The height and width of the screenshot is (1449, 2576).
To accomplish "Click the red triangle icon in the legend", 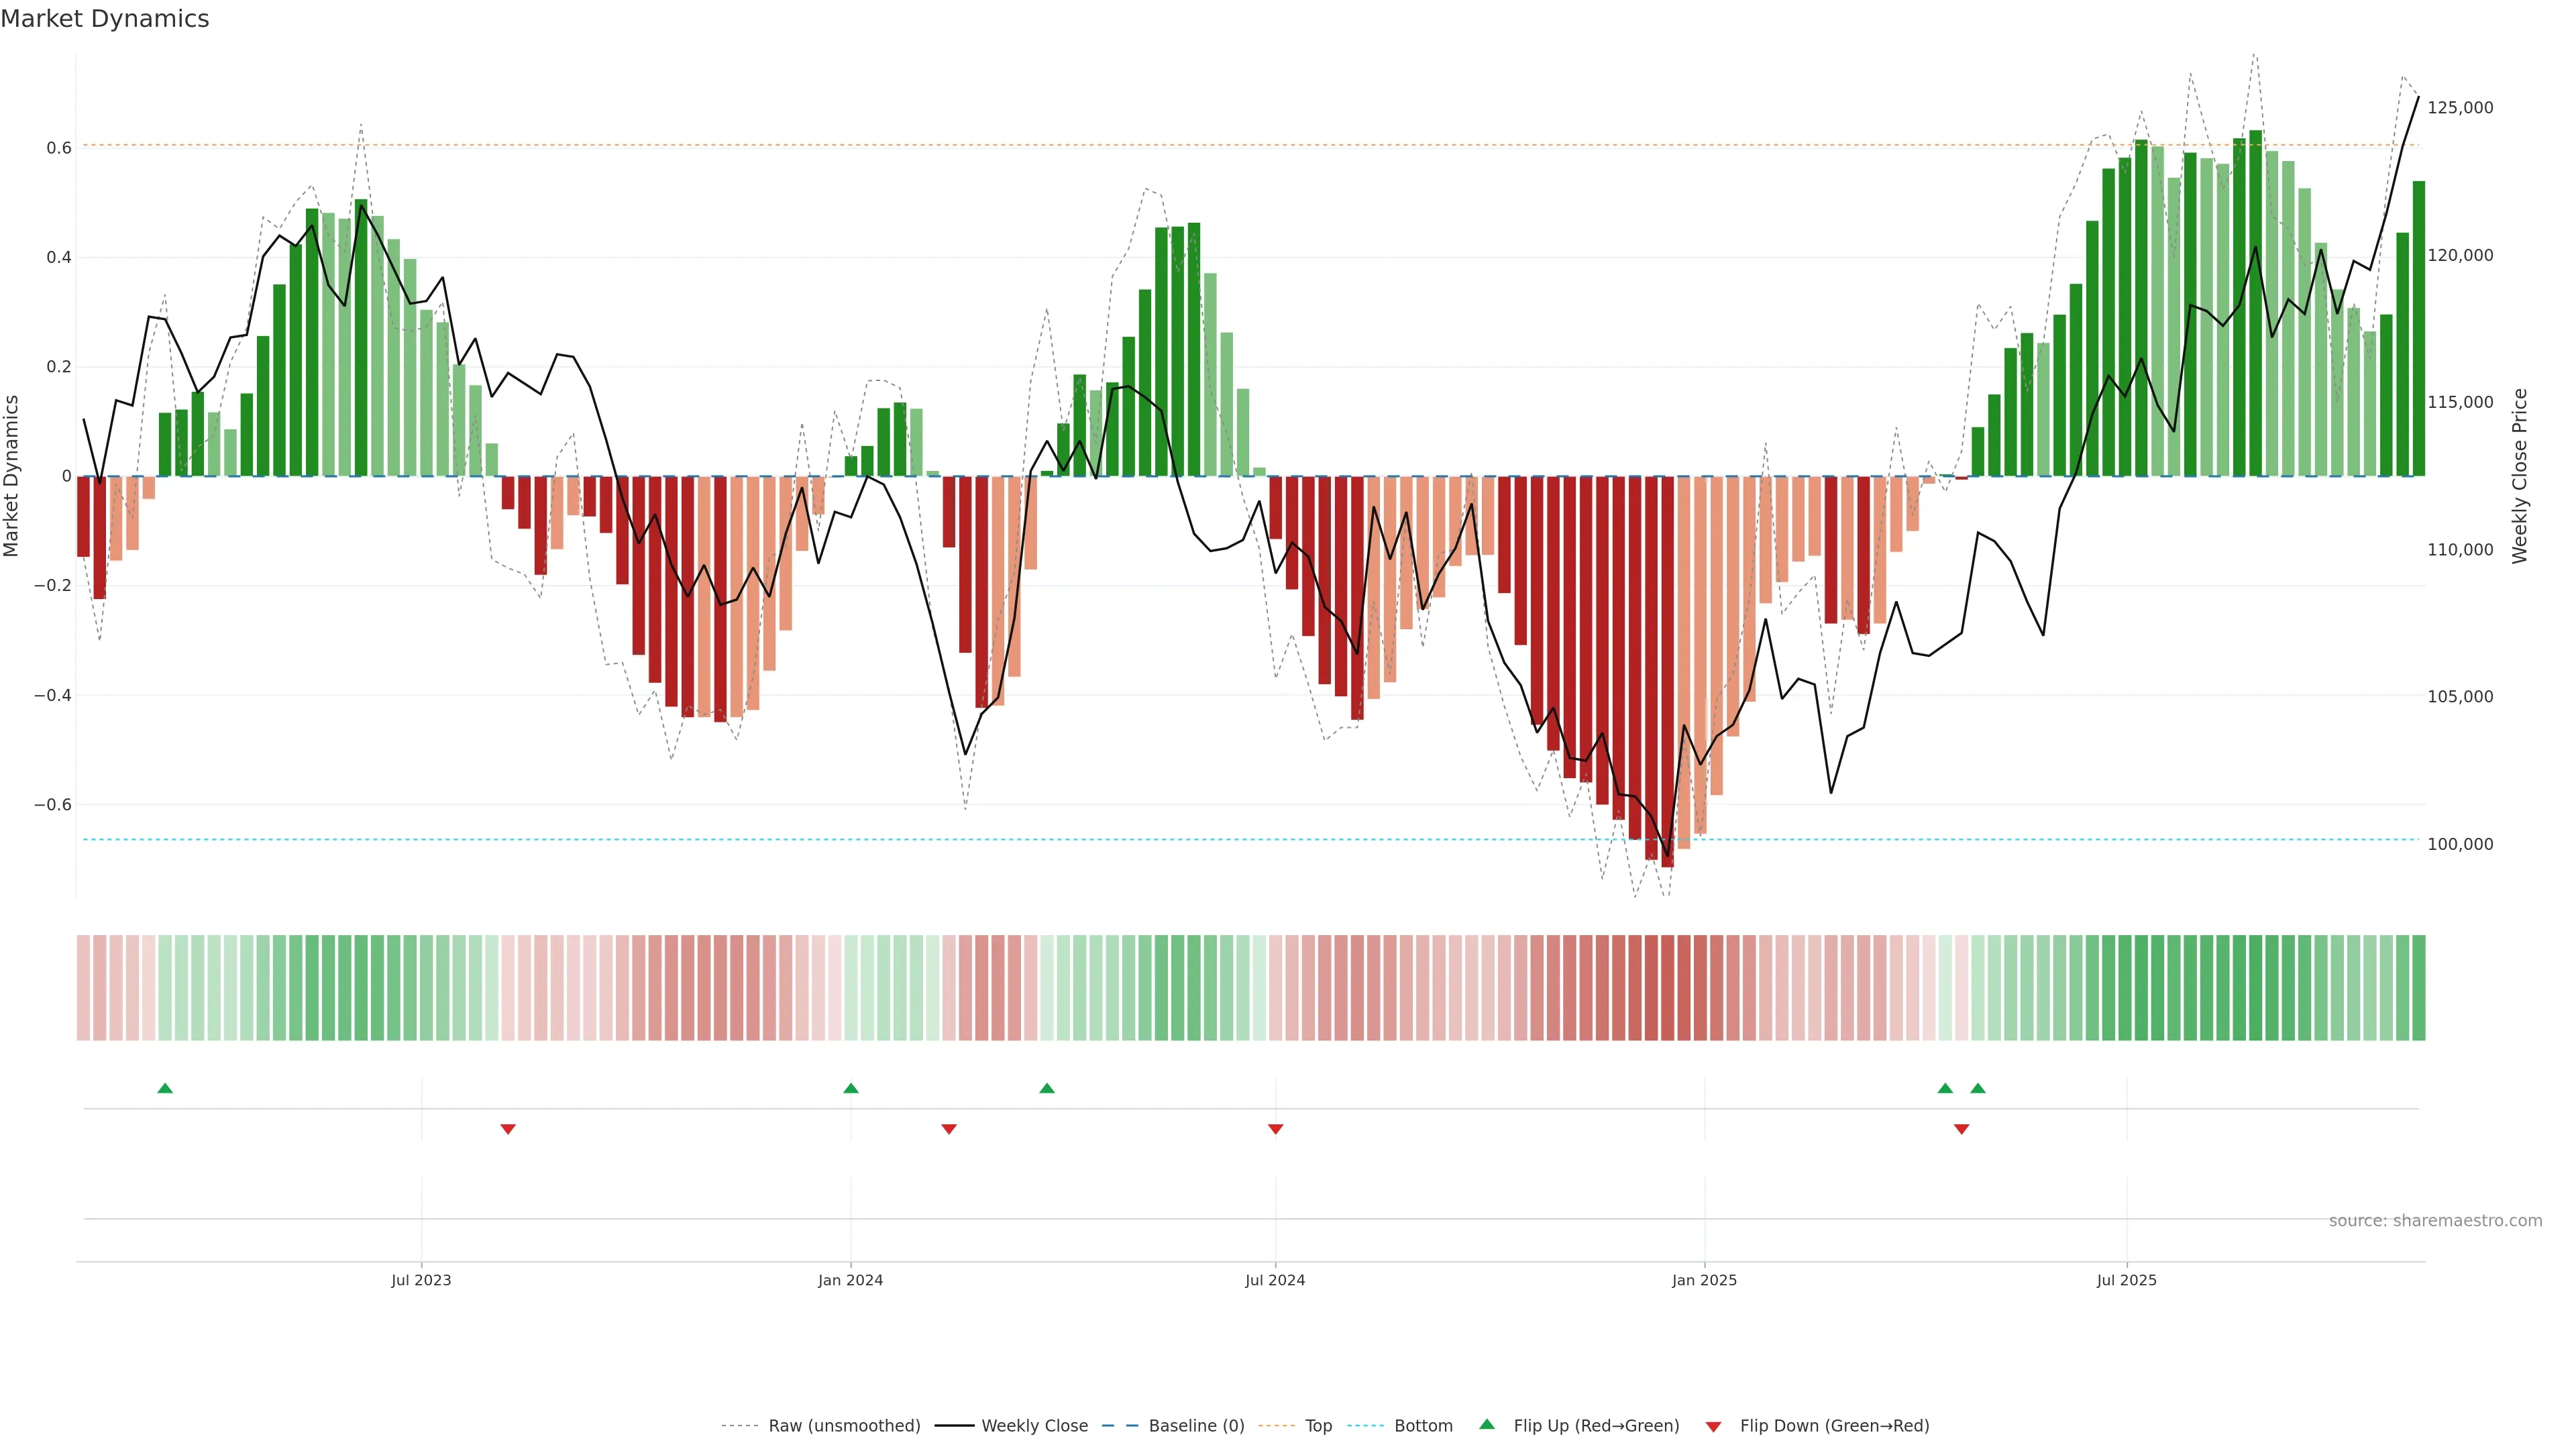I will click(1713, 1427).
